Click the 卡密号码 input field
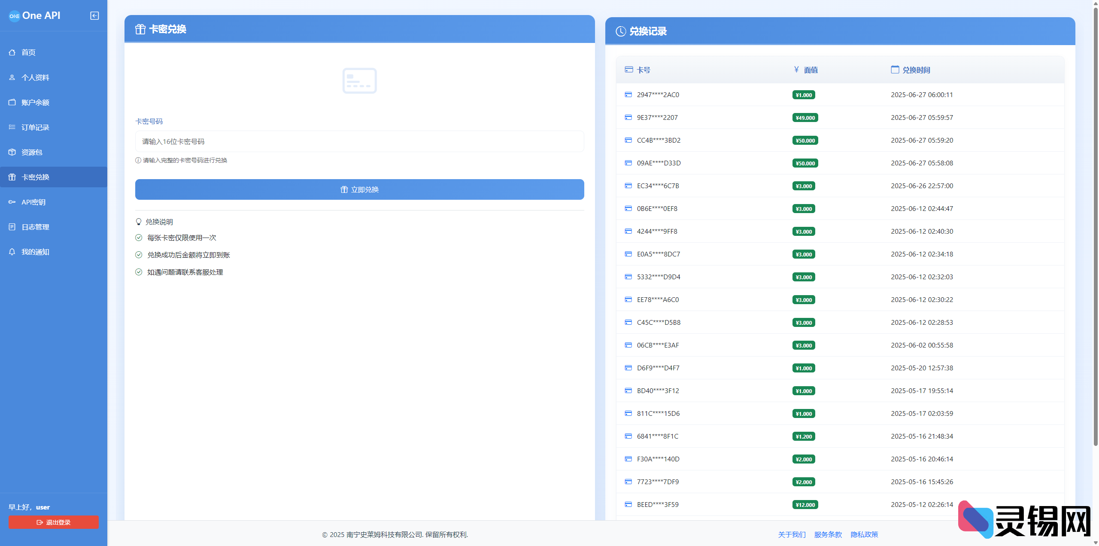This screenshot has height=546, width=1099. [359, 141]
